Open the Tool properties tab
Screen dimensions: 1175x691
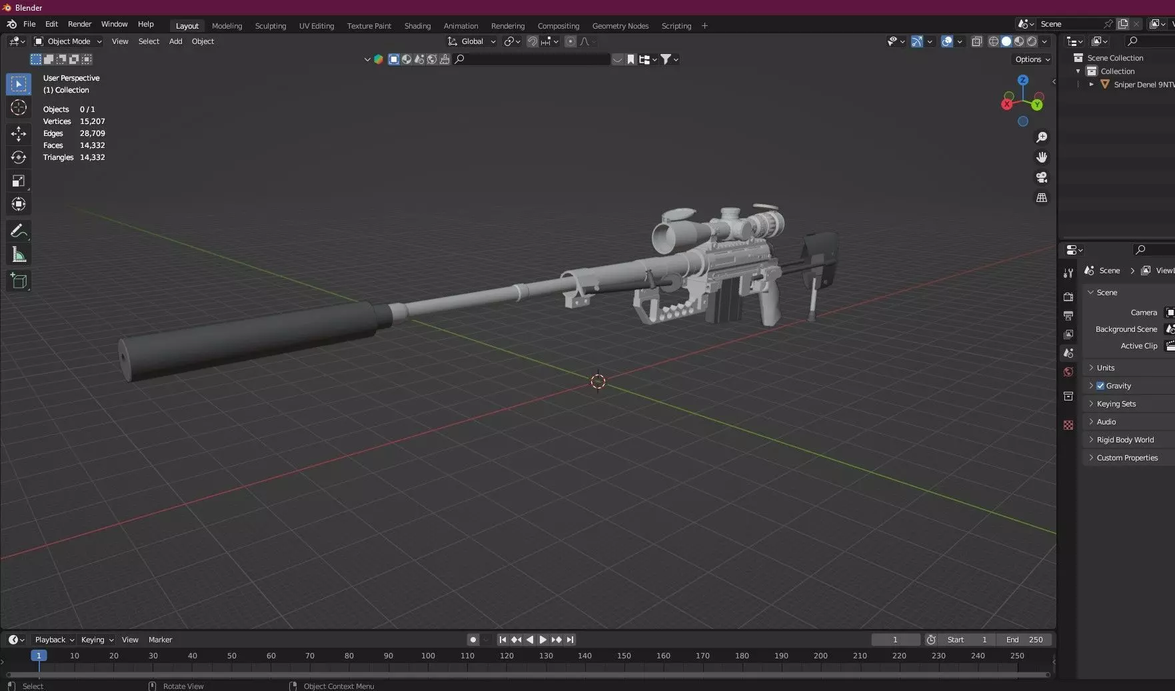pos(1068,273)
